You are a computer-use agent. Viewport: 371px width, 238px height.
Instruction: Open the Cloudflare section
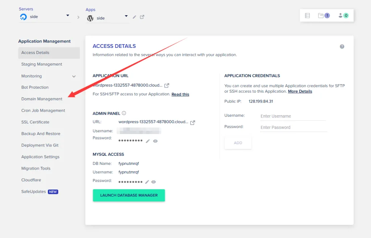pyautogui.click(x=31, y=180)
